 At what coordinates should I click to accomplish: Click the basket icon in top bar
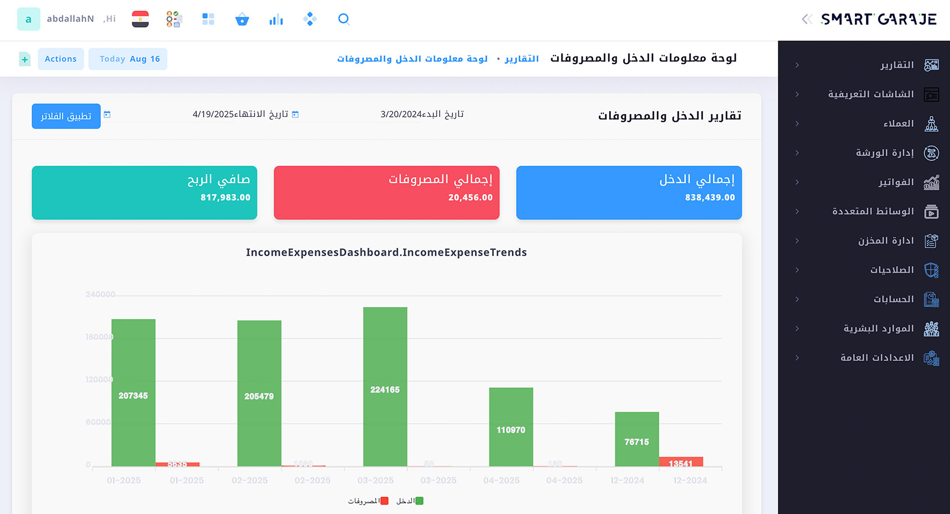[x=242, y=20]
